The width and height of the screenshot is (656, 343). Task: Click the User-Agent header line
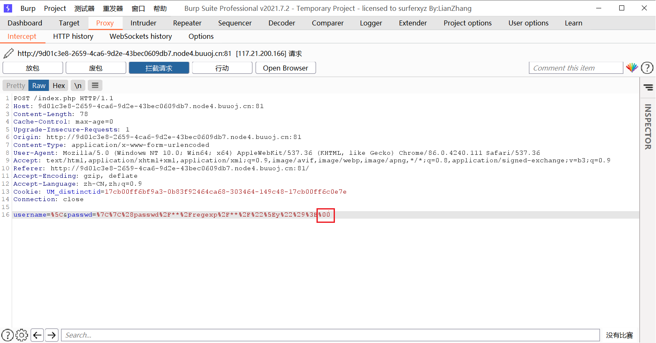[x=277, y=153]
